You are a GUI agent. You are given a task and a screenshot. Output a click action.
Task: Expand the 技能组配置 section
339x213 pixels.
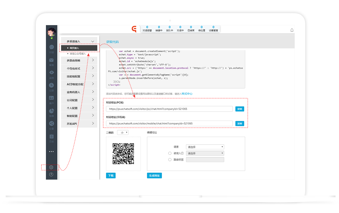pos(79,76)
